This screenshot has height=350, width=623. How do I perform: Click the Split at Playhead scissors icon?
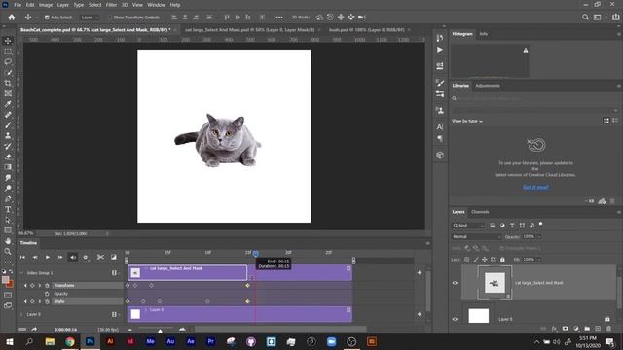[x=100, y=257]
